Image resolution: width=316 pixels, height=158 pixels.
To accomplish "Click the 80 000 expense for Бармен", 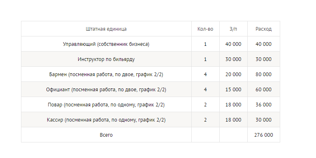I will pos(264,74).
